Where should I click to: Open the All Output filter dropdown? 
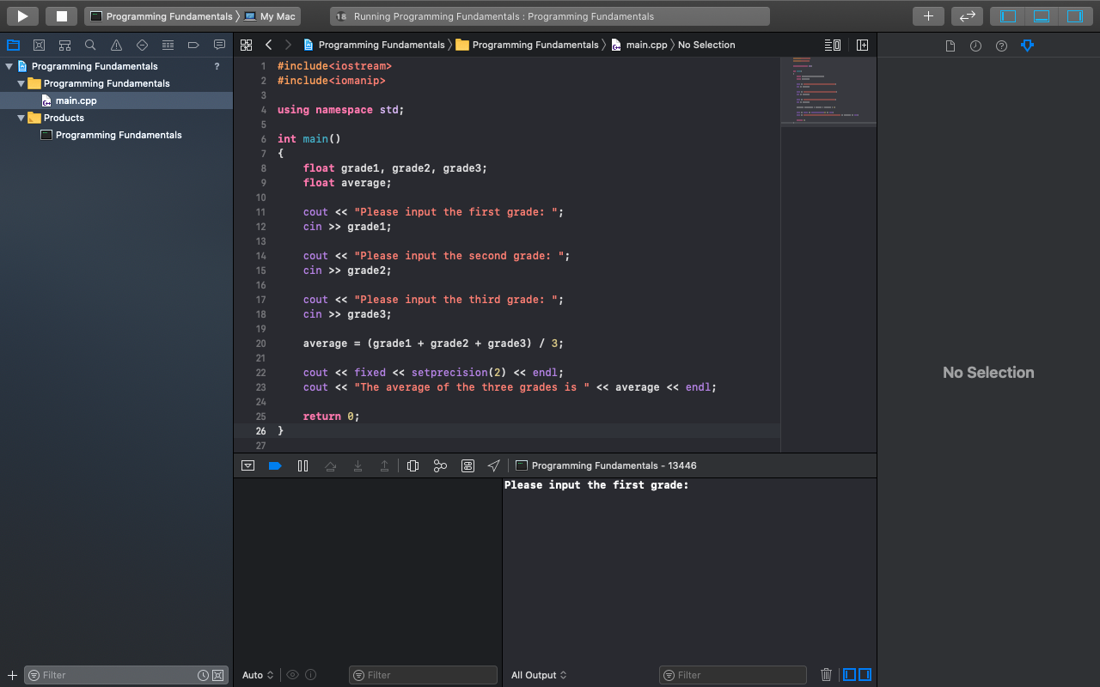[x=539, y=675]
